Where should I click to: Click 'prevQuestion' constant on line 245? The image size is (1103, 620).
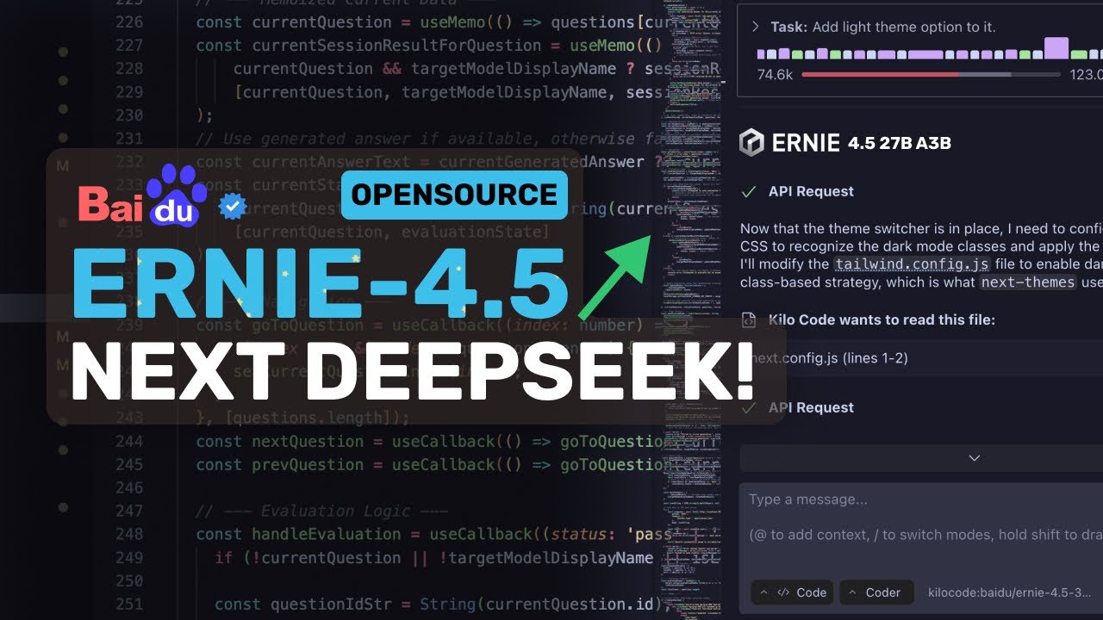click(308, 464)
